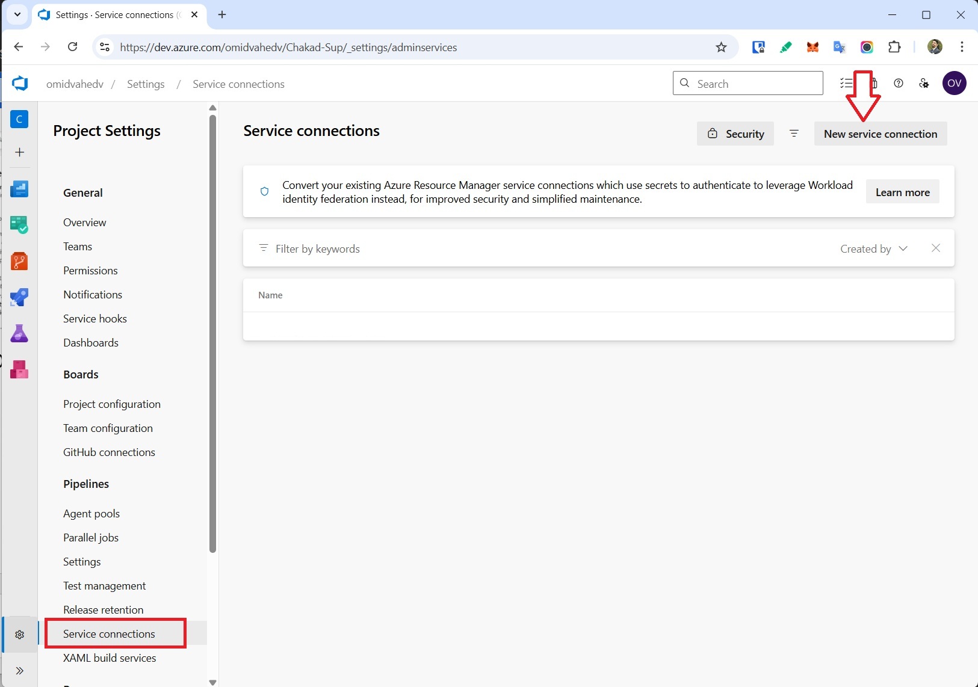Screen dimensions: 978x687
Task: Open the Pipelines rocket icon in sidebar
Action: [20, 297]
